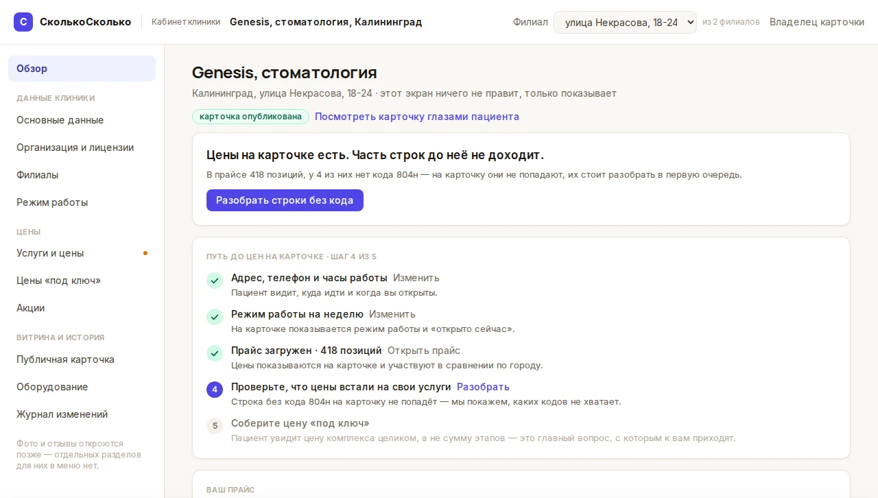Click Изменить next to Режим работы на неделю
This screenshot has height=498, width=878.
(x=392, y=314)
